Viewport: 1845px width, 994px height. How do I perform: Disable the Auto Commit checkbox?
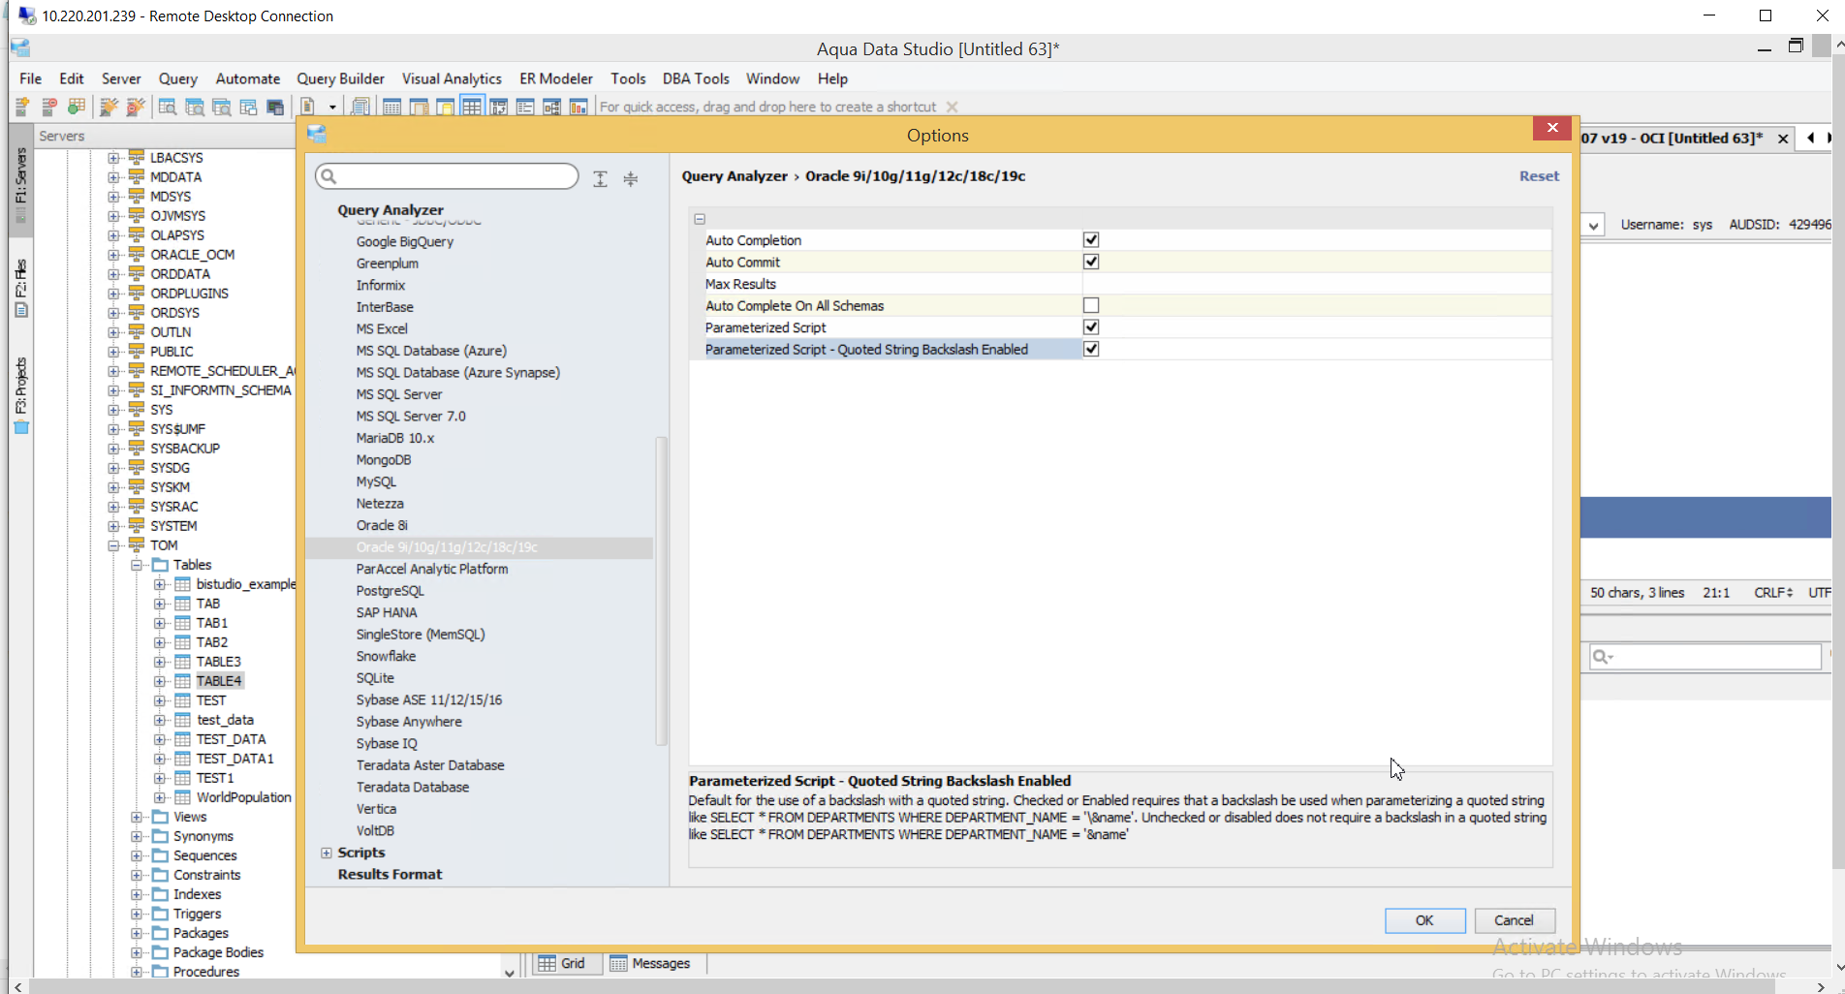1091,262
